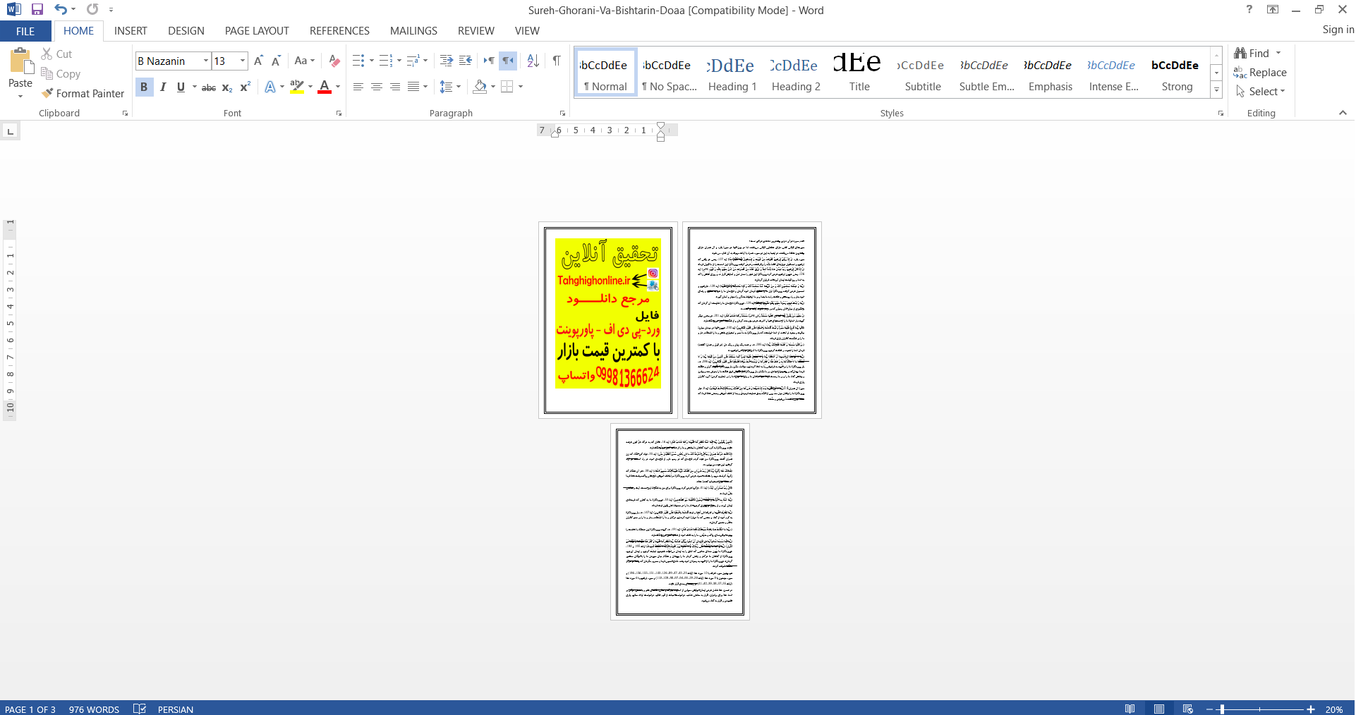The image size is (1356, 715).
Task: Decrease font size with Shrink Font icon
Action: 276,61
